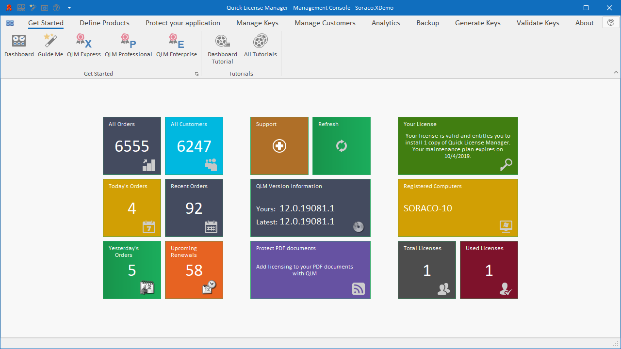Open the application menu grid icon
This screenshot has width=621, height=349.
coord(10,23)
